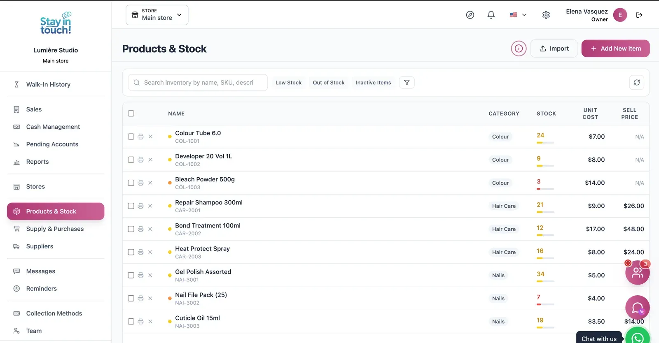Click Elena Vasquez profile avatar
659x343 pixels.
[620, 15]
